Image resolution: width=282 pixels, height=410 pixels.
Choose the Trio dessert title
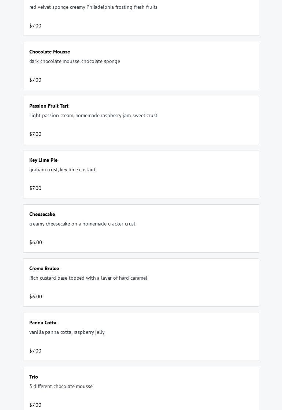[x=34, y=377]
